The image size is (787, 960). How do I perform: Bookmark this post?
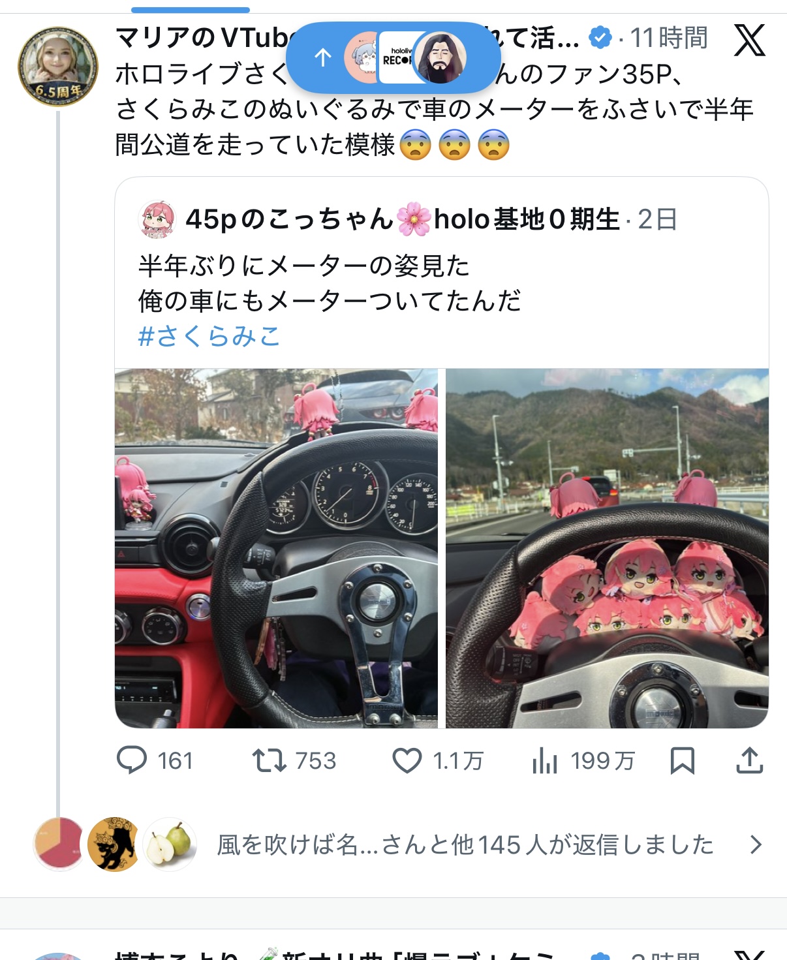tap(683, 760)
